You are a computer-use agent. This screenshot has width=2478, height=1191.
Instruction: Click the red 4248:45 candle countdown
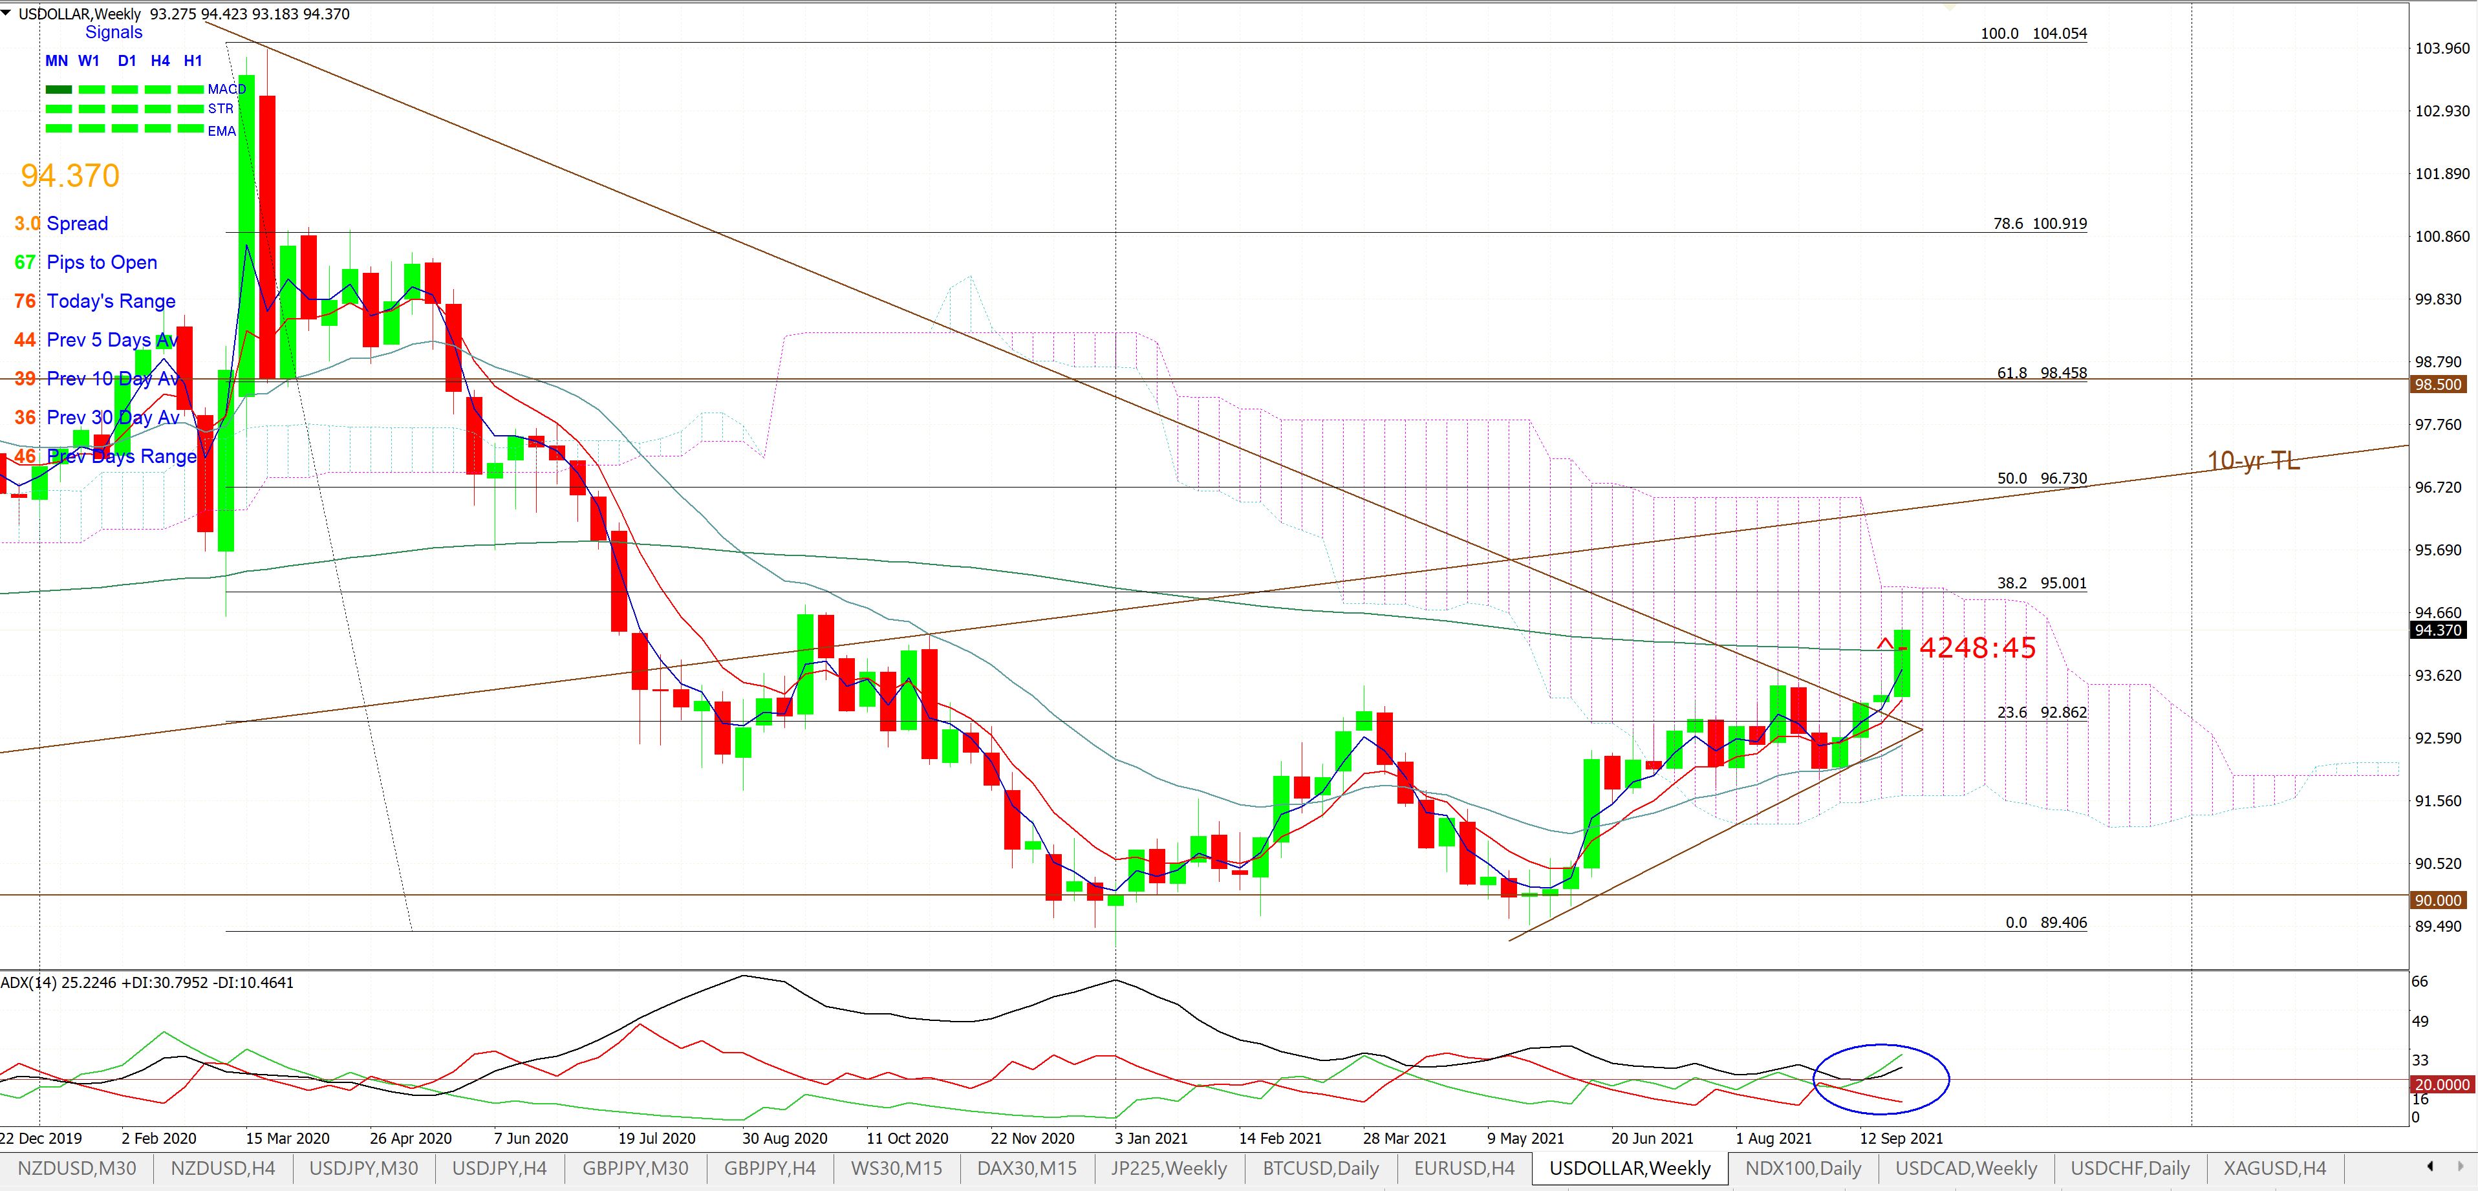click(x=1977, y=647)
